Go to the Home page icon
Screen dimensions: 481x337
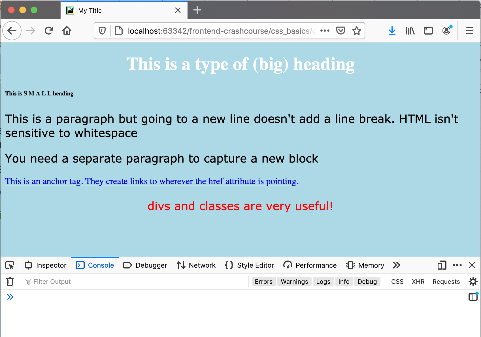click(x=67, y=31)
